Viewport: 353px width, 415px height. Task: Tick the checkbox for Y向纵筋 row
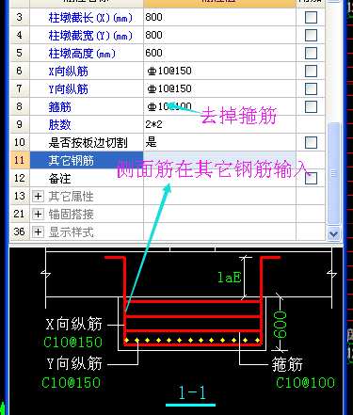(x=311, y=88)
